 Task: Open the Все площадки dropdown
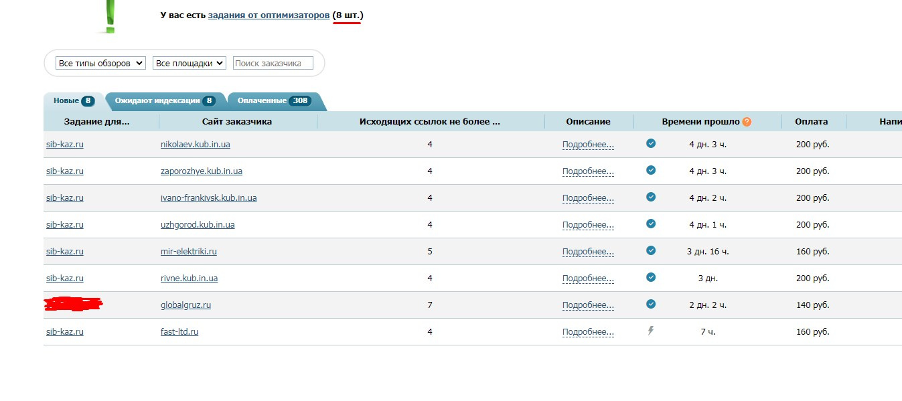(190, 63)
